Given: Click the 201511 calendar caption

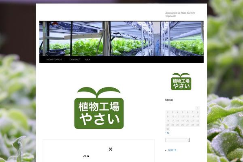Looking at the screenshot, I should pyautogui.click(x=169, y=100).
